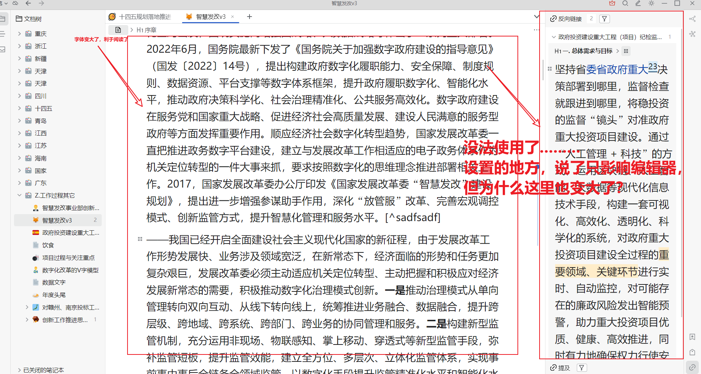
Task: Expand the 创新工作推进思 document
Action: click(27, 319)
